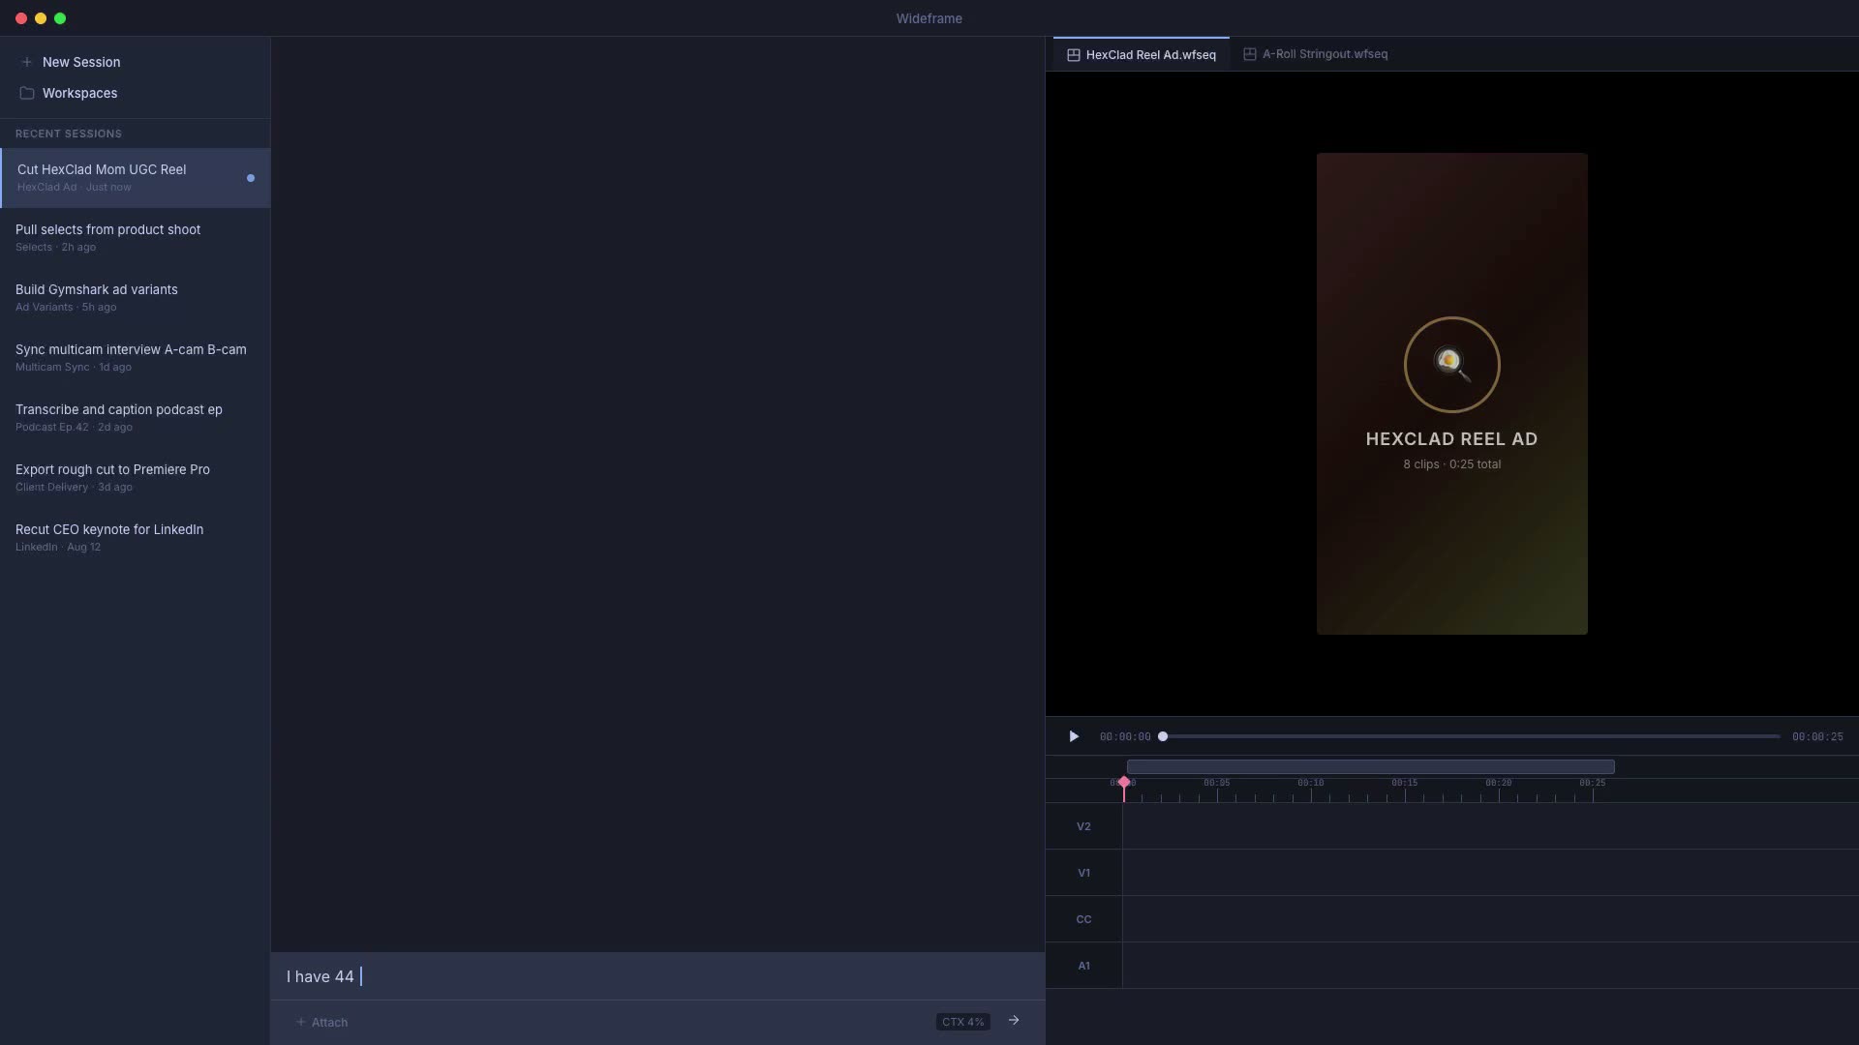1859x1045 pixels.
Task: Close the Wideframe window
Action: click(21, 18)
